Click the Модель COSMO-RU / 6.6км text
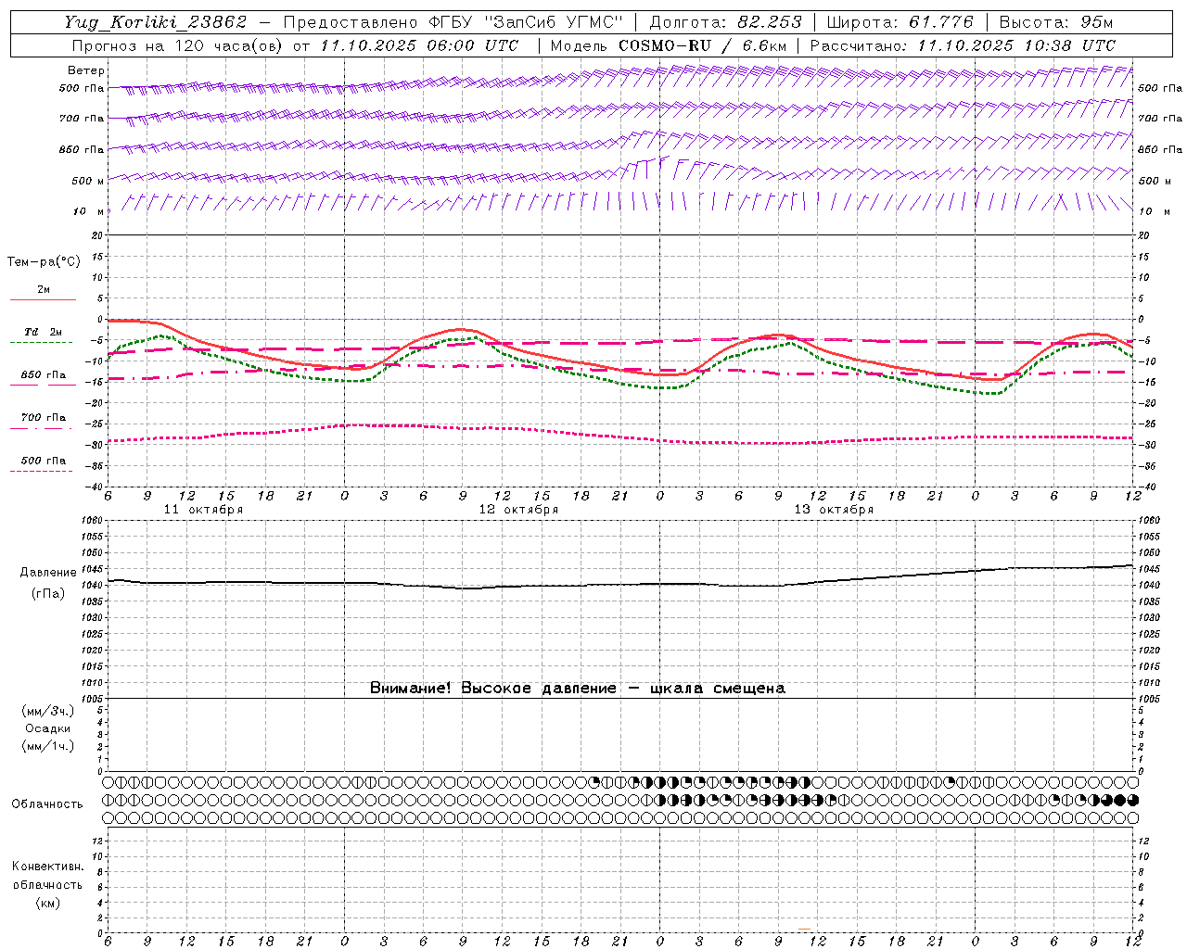This screenshot has width=1187, height=949. point(669,45)
